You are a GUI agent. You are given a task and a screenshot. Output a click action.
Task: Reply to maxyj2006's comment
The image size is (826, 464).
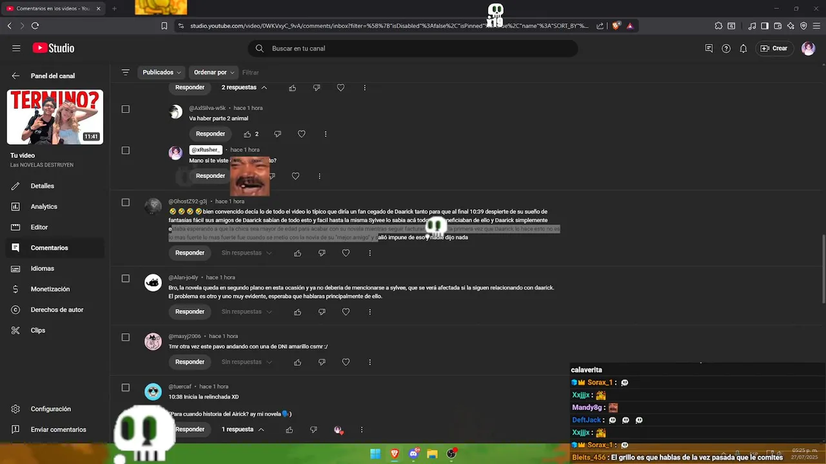(190, 362)
